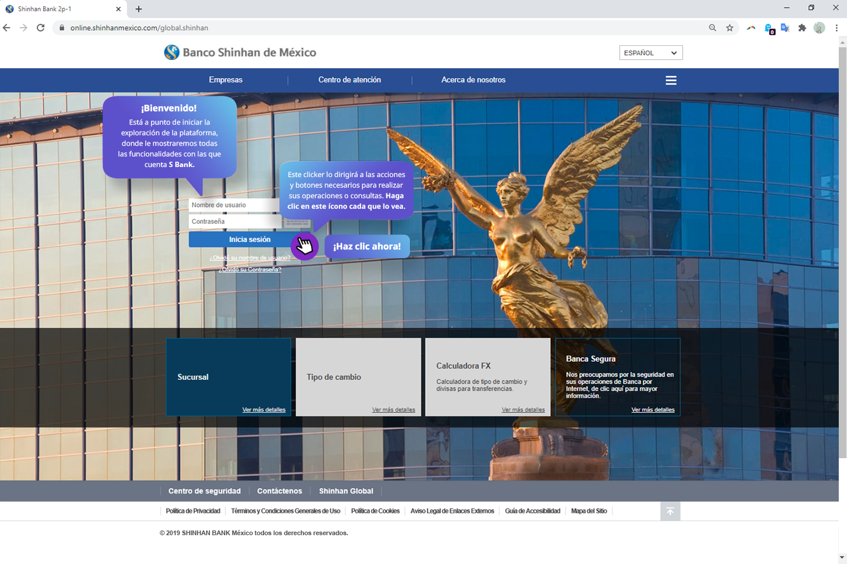The height and width of the screenshot is (564, 847).
Task: Open a new browser tab
Action: click(x=139, y=9)
